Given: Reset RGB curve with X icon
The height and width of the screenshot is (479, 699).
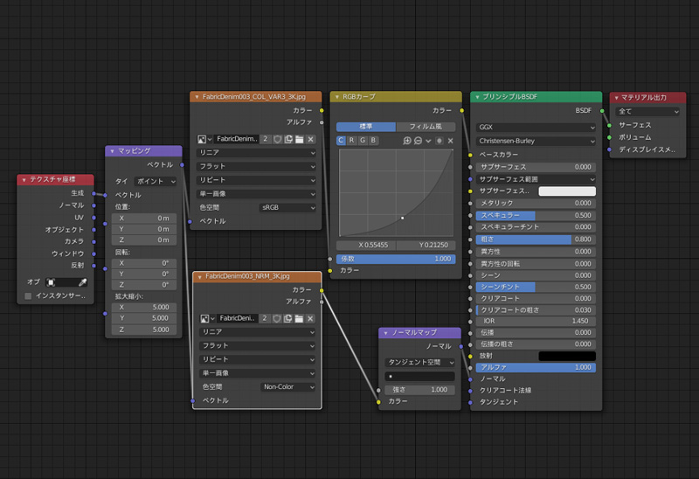Looking at the screenshot, I should pyautogui.click(x=451, y=141).
